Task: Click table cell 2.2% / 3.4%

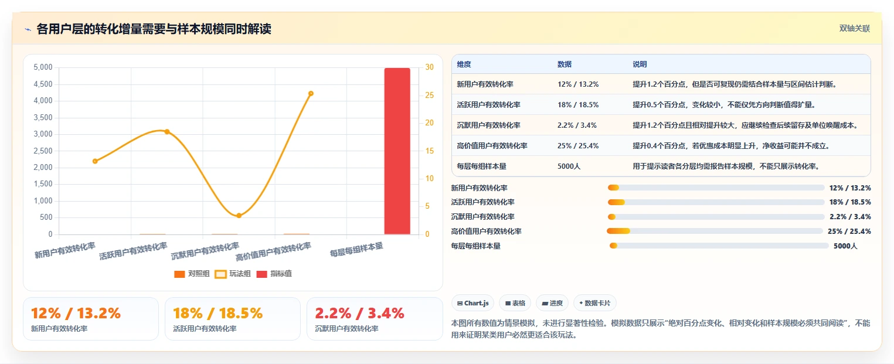Action: [578, 125]
